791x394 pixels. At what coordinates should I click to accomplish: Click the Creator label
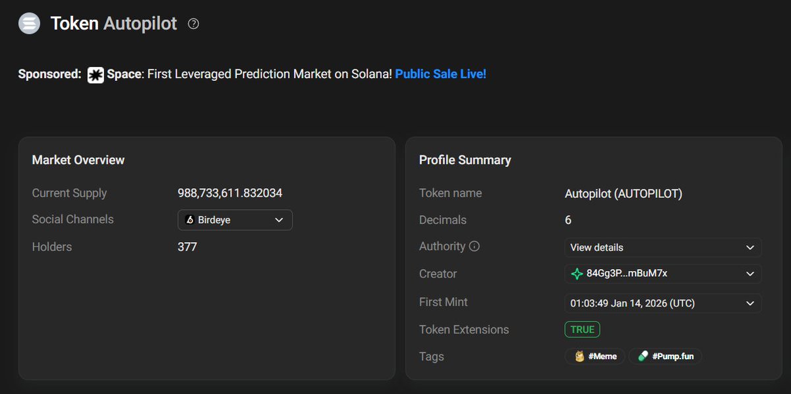click(x=438, y=274)
